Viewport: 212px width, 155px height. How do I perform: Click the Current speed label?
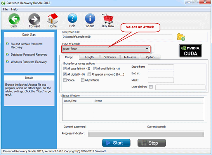point(156,127)
